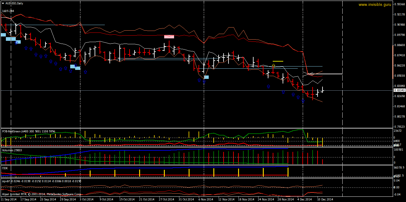
Task: Click the 18 Nov 2014 date label
Action: click(246, 200)
